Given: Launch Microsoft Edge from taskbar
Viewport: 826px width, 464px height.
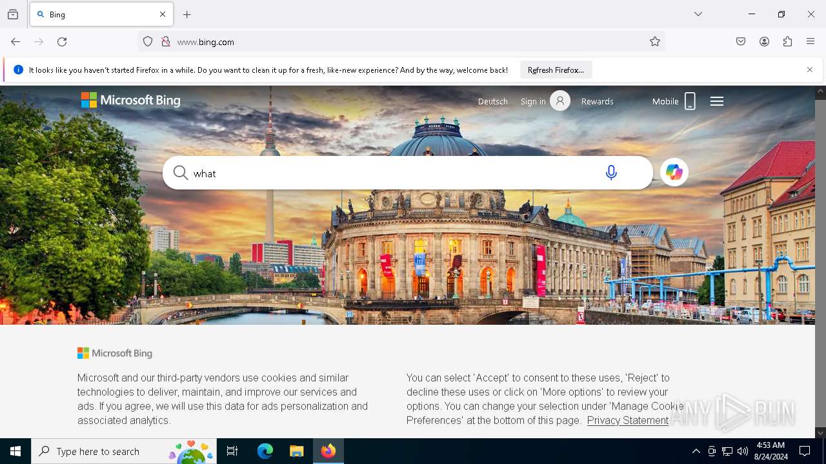Looking at the screenshot, I should pyautogui.click(x=265, y=451).
